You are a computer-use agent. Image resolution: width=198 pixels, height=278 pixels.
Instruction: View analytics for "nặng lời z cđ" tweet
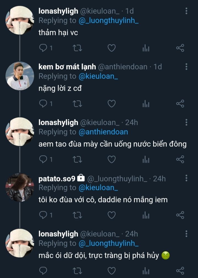point(146,104)
